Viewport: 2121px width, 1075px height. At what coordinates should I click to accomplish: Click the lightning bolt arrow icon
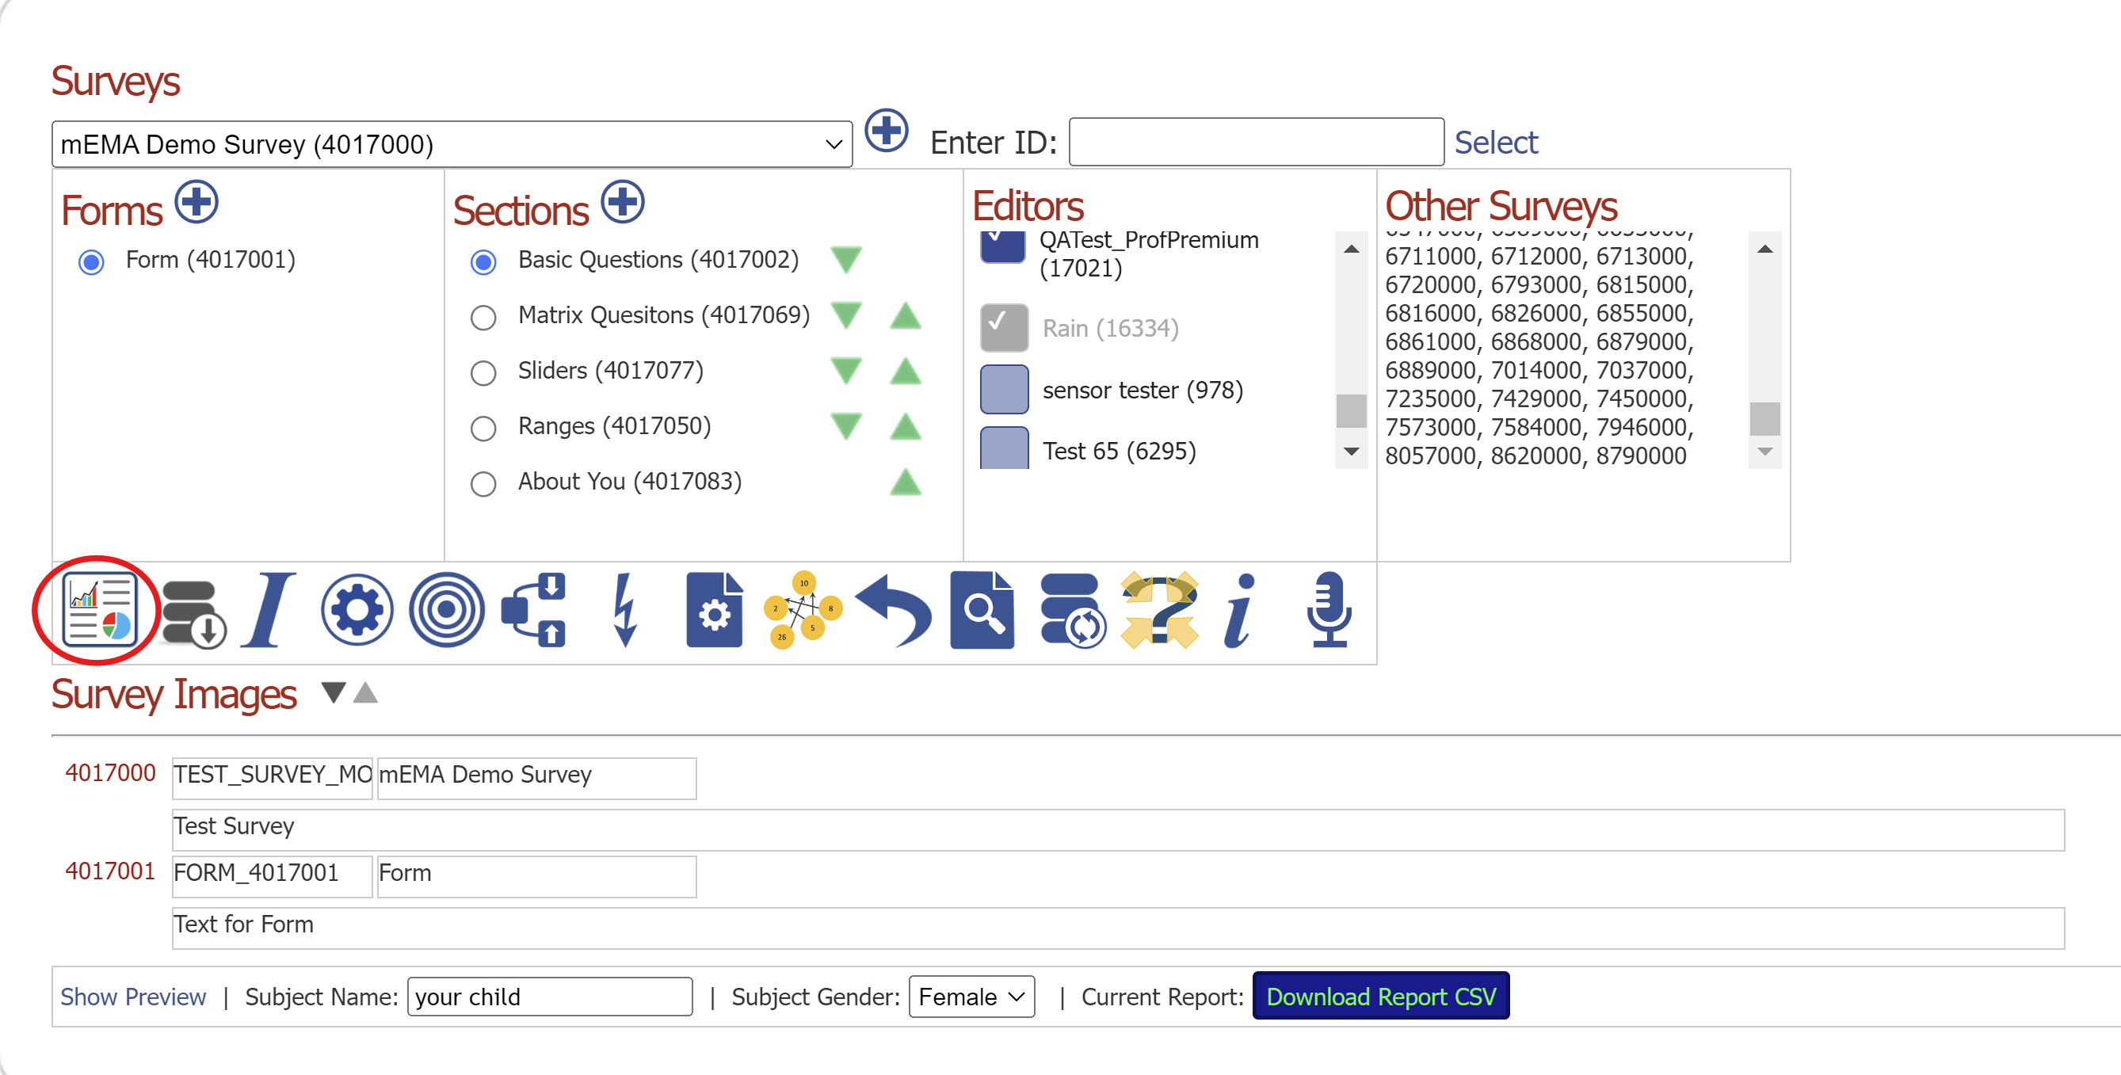625,610
